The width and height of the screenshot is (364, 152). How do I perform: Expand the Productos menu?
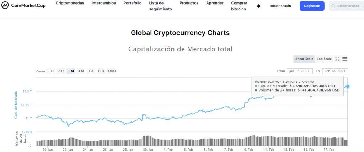point(189,3)
